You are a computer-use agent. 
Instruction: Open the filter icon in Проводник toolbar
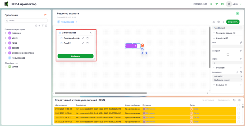[43, 26]
